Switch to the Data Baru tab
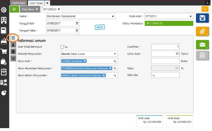 28,9
